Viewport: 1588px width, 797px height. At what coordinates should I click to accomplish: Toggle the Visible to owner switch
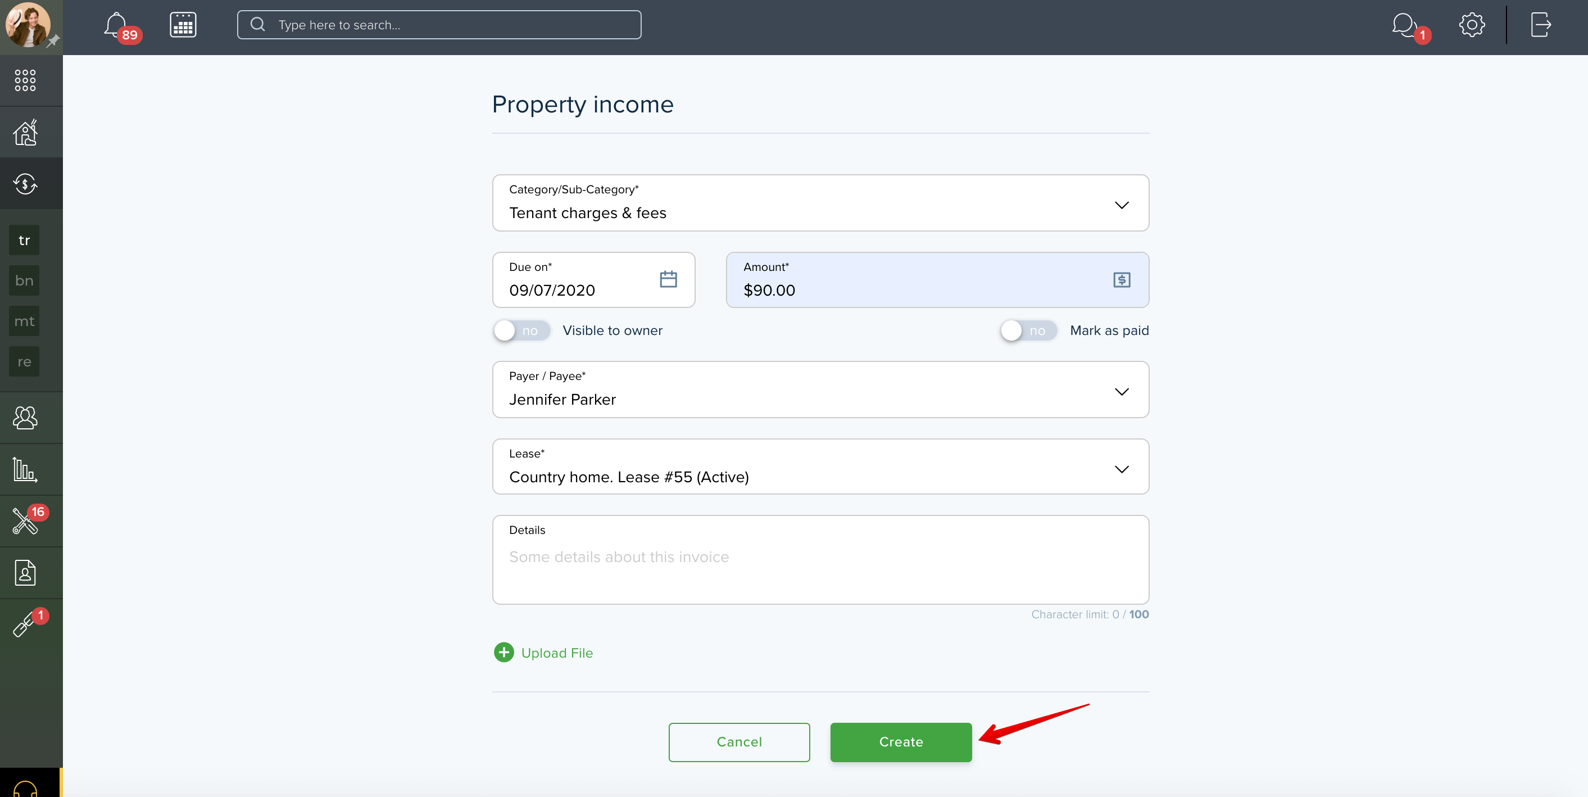point(521,330)
